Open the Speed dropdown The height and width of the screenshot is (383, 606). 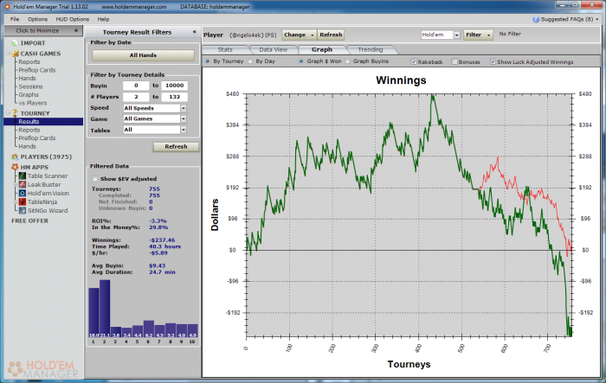[155, 107]
